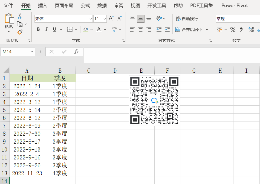
Task: Center text horizontally
Action: pyautogui.click(x=141, y=29)
